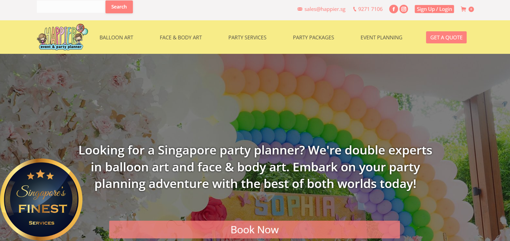Open the Face & Body Art menu
The height and width of the screenshot is (241, 510).
[181, 37]
